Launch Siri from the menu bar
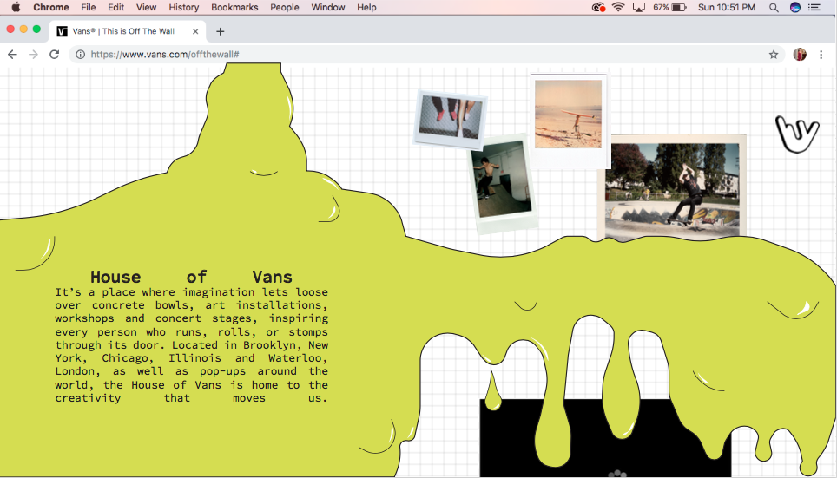 coord(794,8)
